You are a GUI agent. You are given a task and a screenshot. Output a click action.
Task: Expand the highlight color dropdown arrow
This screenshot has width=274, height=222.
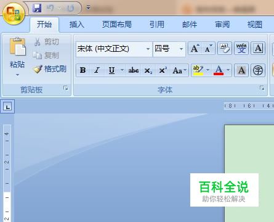tap(208, 70)
